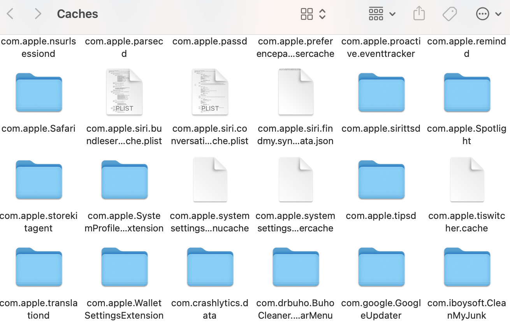Click the com.apple.preferencepa…sercache label
This screenshot has height=328, width=510.
[x=295, y=48]
